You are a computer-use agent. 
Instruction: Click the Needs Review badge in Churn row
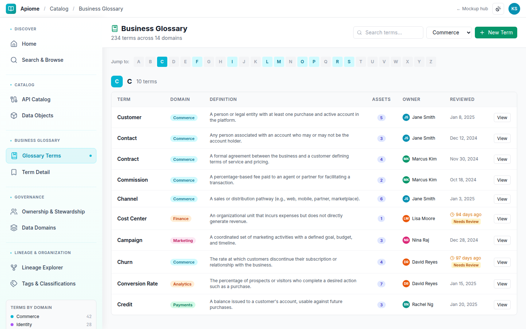[x=466, y=265]
